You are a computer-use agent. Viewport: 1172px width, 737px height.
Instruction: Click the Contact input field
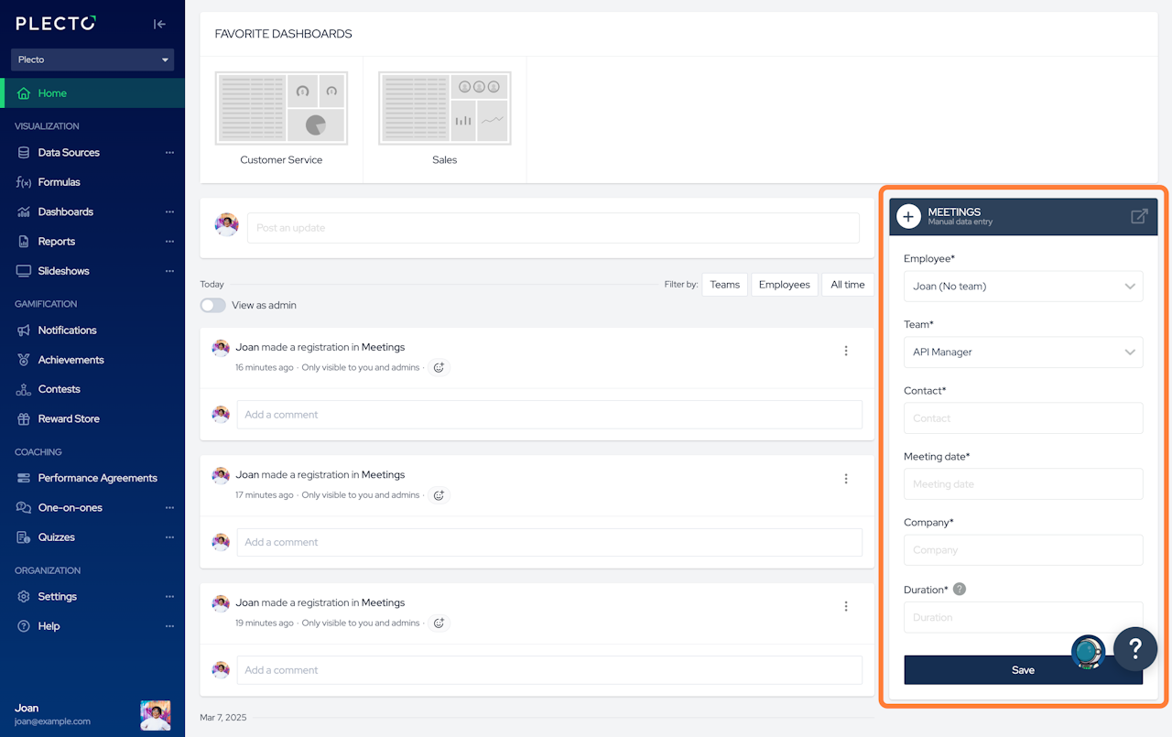click(1024, 418)
